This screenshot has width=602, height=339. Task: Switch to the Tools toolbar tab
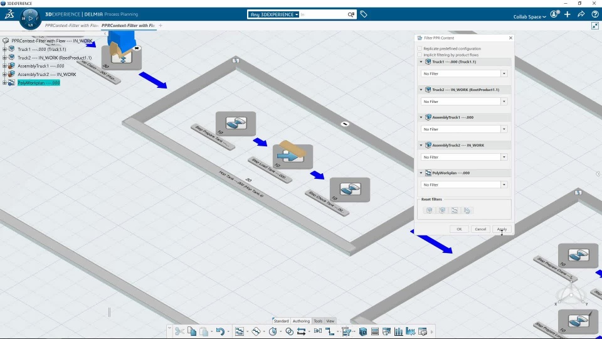[318, 321]
